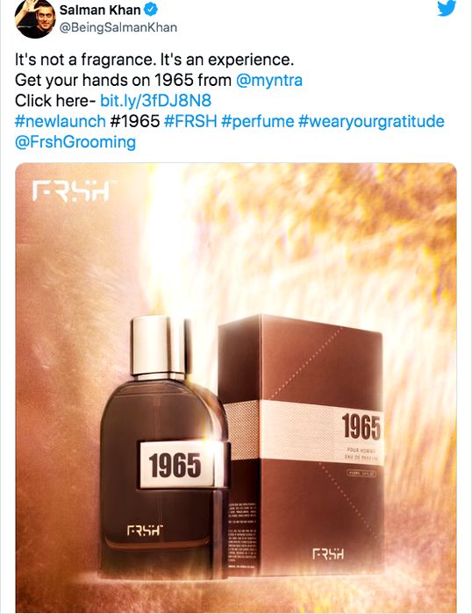Image resolution: width=472 pixels, height=614 pixels.
Task: Click the Twitter bird logo
Action: tap(447, 8)
